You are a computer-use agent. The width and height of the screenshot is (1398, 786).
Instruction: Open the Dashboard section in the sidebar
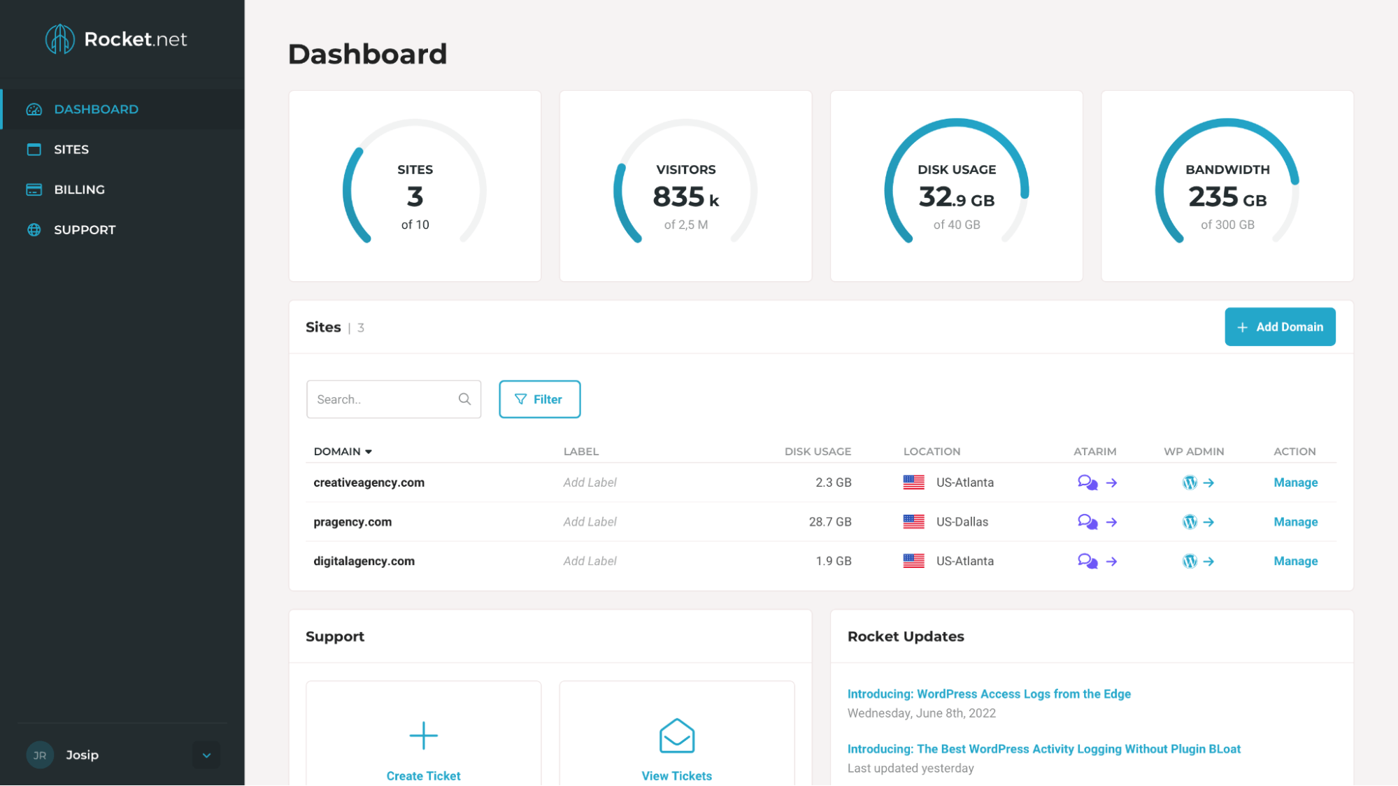[x=96, y=109]
